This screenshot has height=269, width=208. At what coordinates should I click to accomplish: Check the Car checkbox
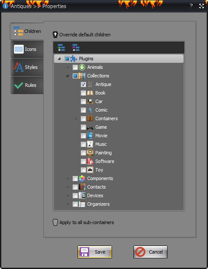[x=84, y=101]
